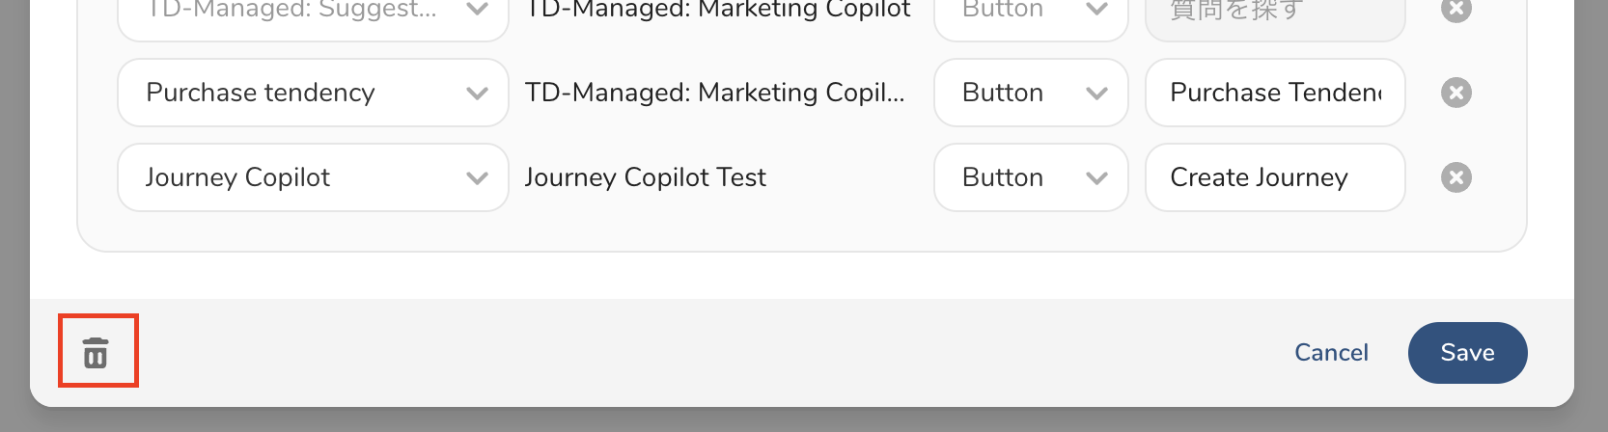Remove the Journey Copilot row
The image size is (1608, 432).
pyautogui.click(x=1456, y=177)
